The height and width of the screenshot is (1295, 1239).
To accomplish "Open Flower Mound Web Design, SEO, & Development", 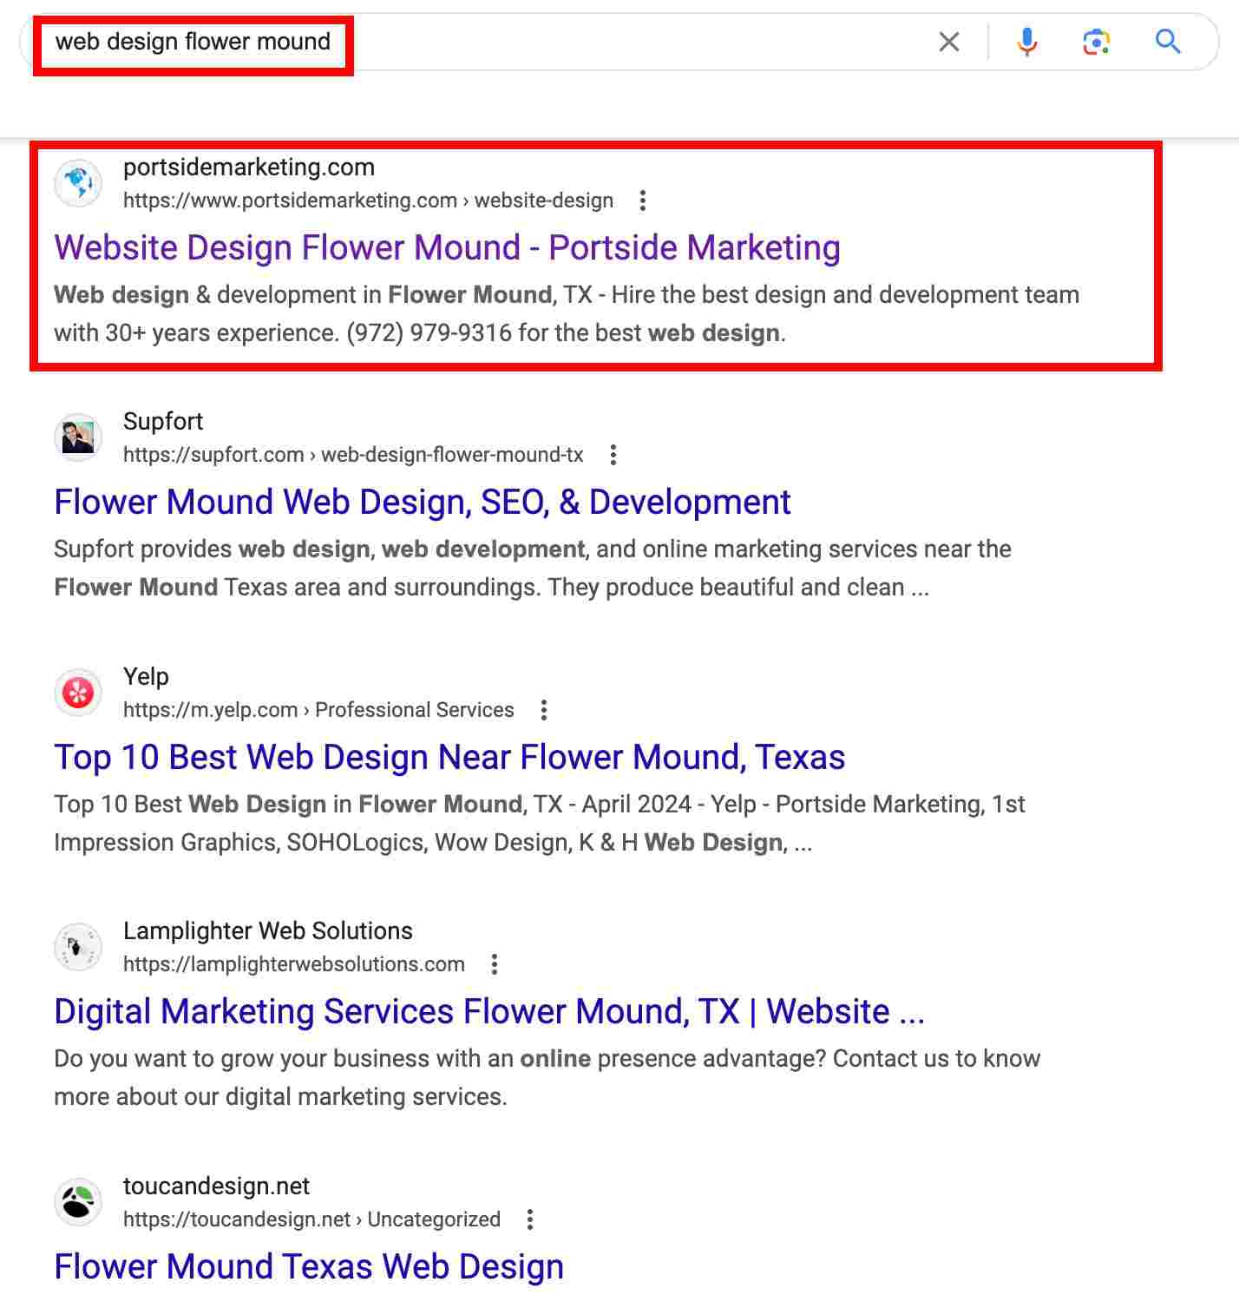I will (422, 502).
